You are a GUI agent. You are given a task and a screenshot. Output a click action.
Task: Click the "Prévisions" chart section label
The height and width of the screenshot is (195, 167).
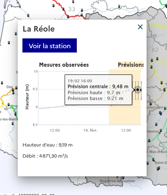tap(131, 65)
